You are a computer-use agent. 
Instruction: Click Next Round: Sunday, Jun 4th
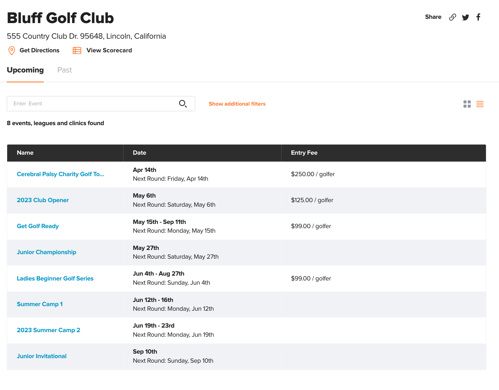point(172,283)
